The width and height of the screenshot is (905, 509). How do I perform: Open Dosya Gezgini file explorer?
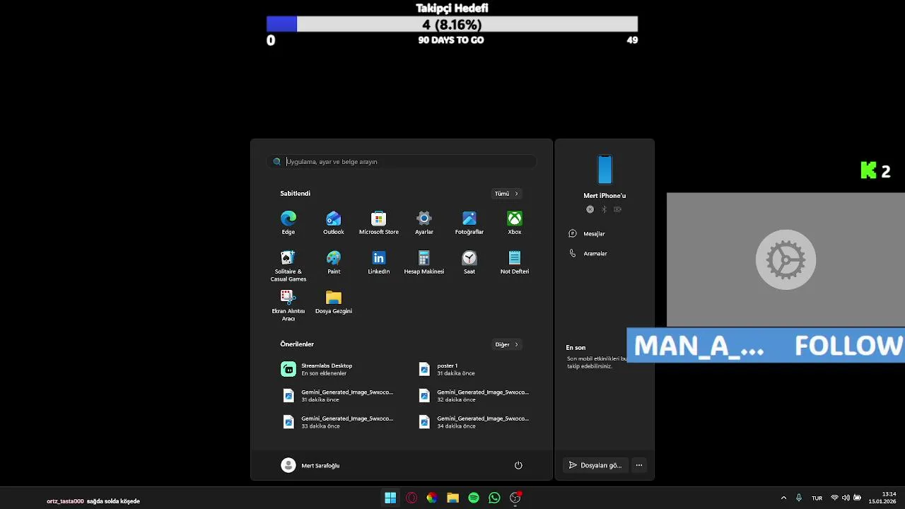tap(334, 302)
